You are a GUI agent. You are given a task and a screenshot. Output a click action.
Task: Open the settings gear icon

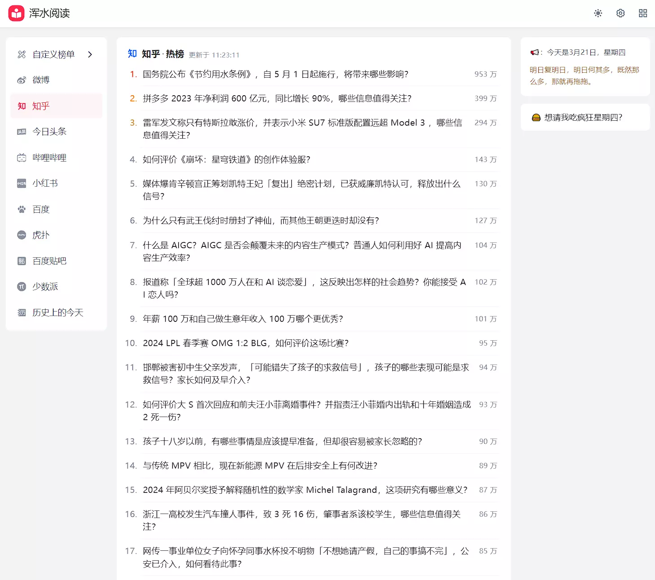coord(620,13)
